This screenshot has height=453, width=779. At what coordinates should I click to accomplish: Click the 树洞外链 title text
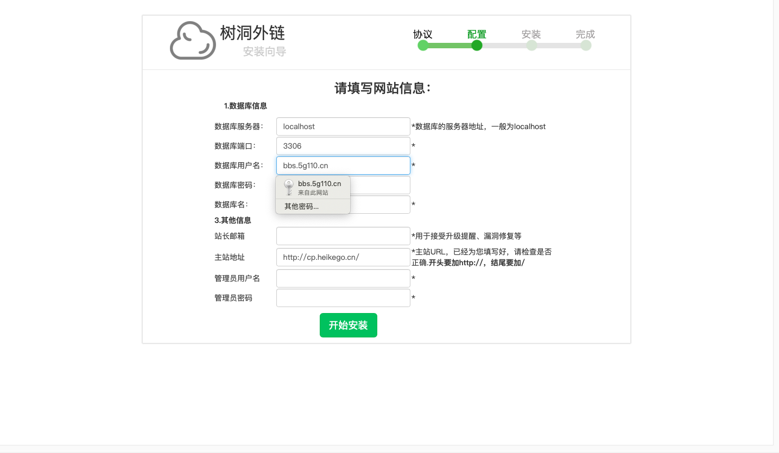click(252, 33)
